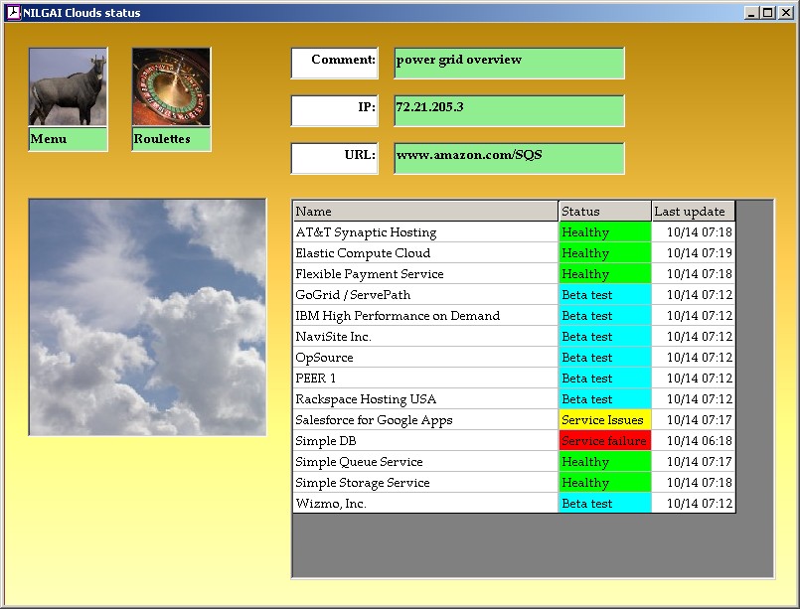Click last update time of Simple Queue Service
Viewport: 800px width, 609px height.
[x=694, y=462]
